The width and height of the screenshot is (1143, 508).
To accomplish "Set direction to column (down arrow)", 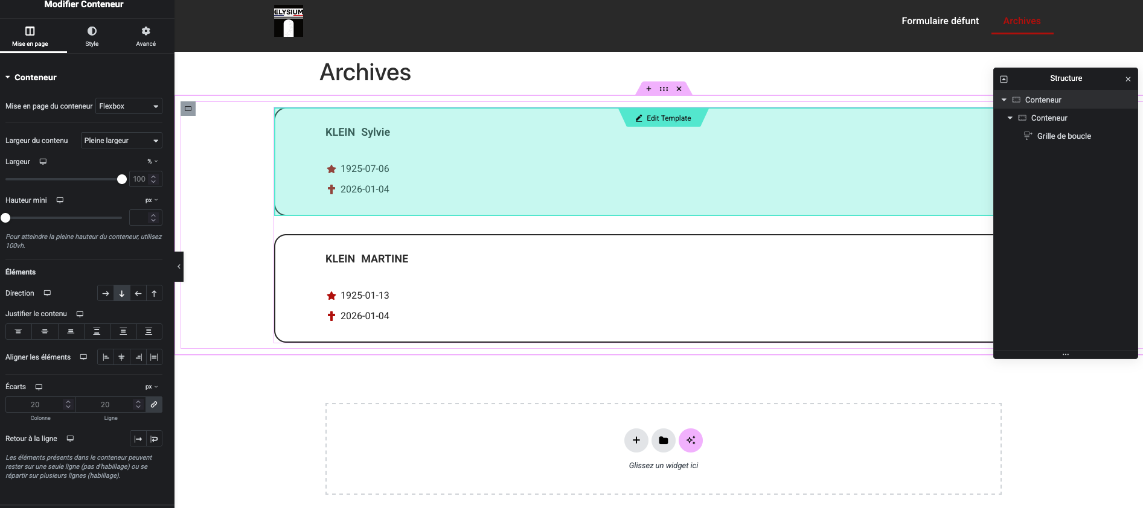I will tap(122, 293).
